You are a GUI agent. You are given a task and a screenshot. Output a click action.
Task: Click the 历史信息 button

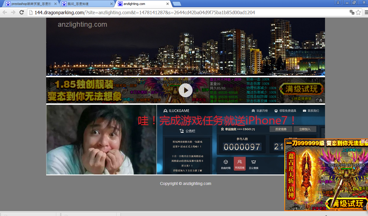281,129
